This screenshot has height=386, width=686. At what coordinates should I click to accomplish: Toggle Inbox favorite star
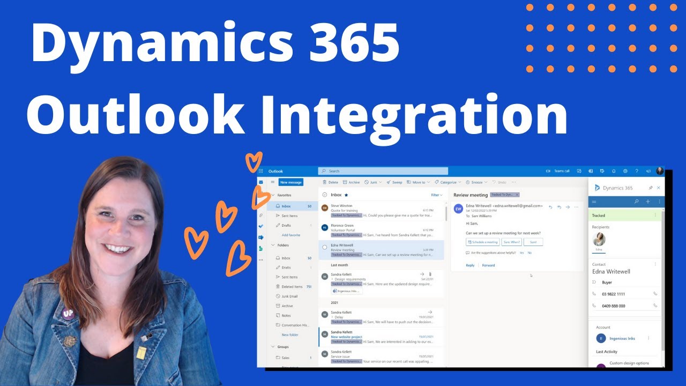346,195
